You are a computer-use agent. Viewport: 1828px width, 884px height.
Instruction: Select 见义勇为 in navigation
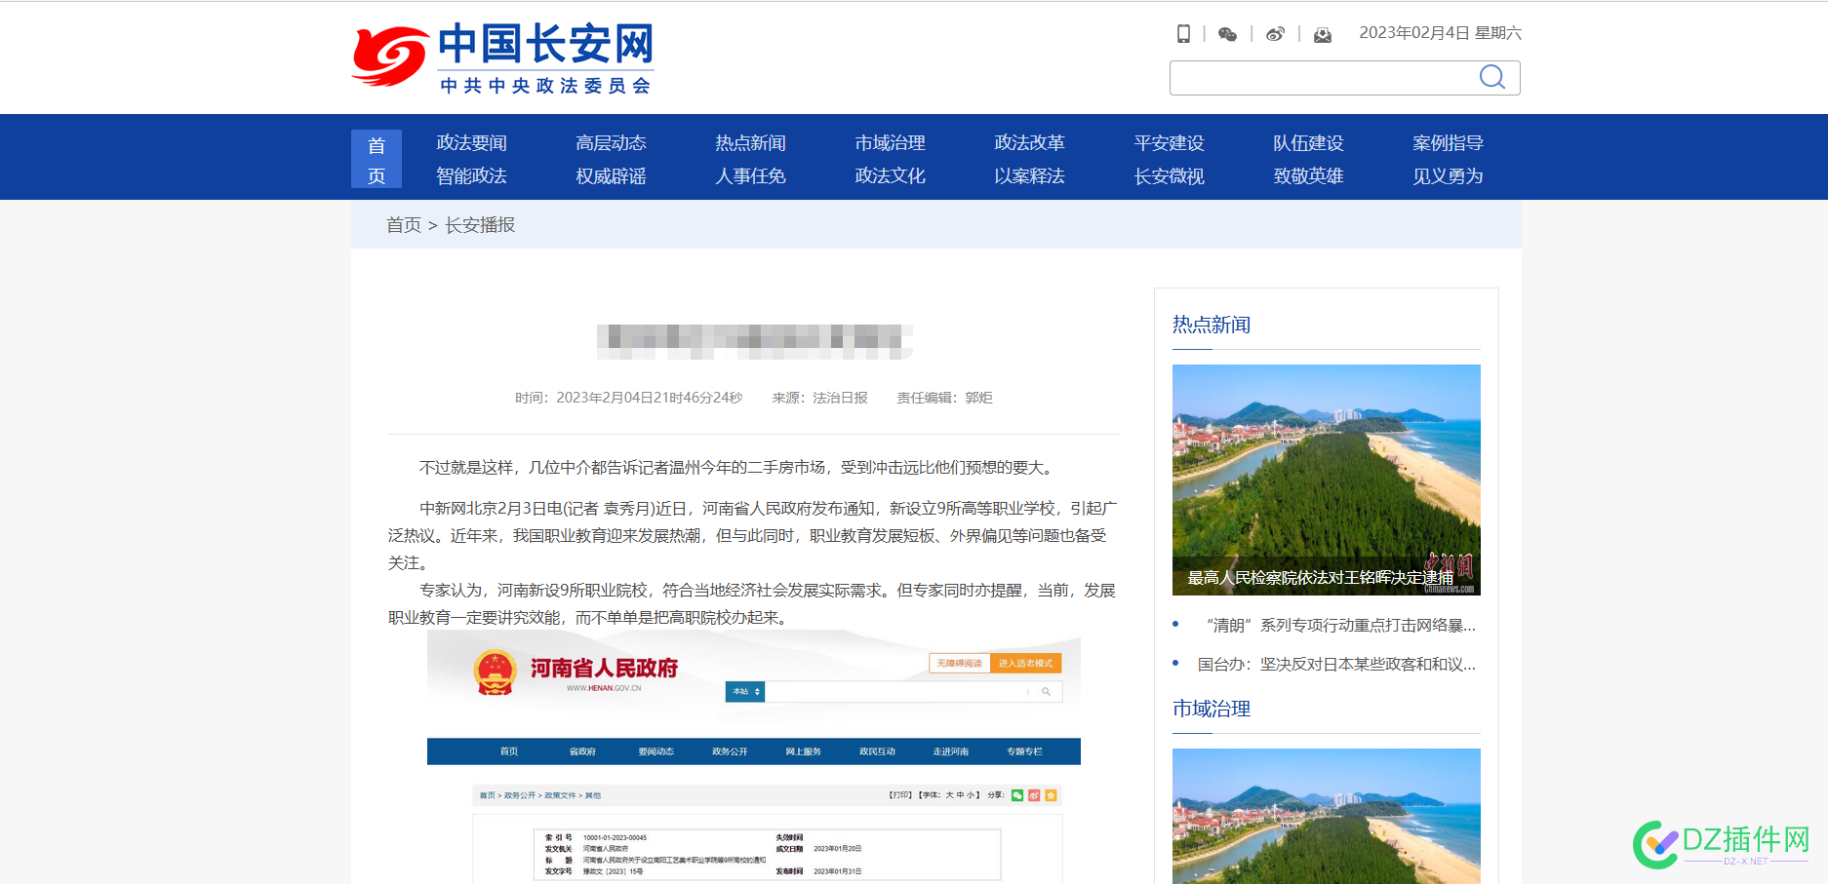pos(1449,176)
